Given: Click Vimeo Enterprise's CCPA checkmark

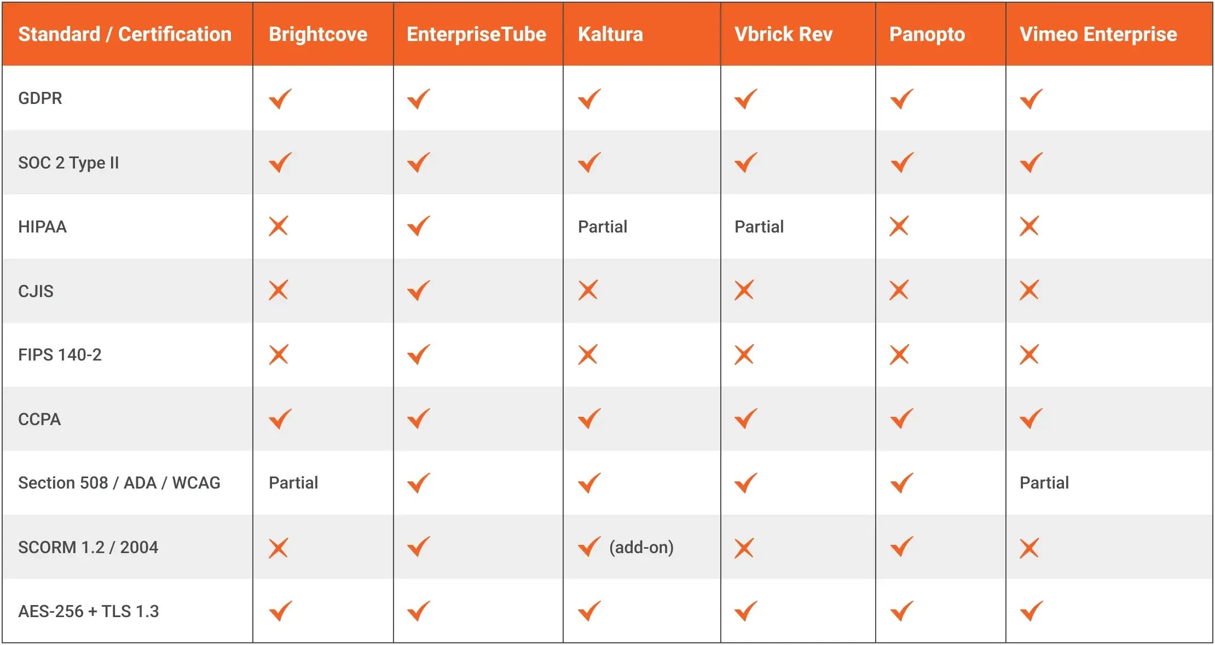Looking at the screenshot, I should pyautogui.click(x=1032, y=419).
